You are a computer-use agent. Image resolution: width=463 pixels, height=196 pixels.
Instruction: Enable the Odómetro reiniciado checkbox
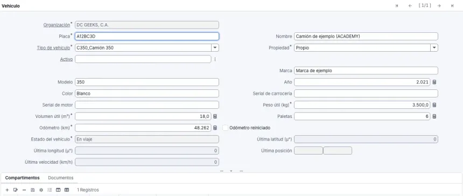pyautogui.click(x=225, y=128)
